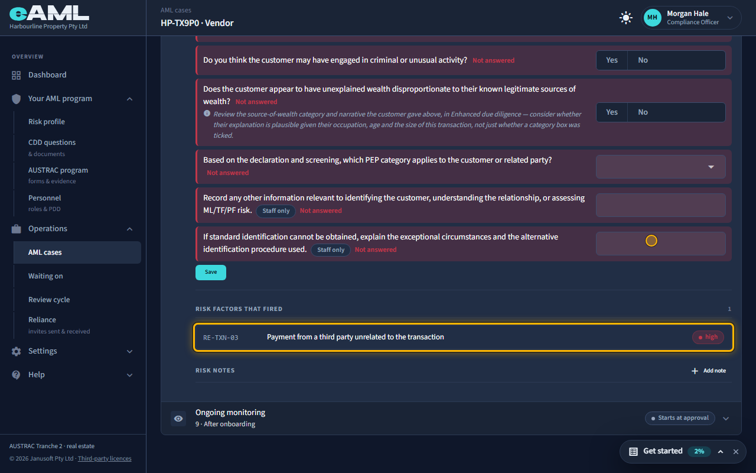Click the Help question mark icon
This screenshot has width=756, height=473.
point(16,375)
